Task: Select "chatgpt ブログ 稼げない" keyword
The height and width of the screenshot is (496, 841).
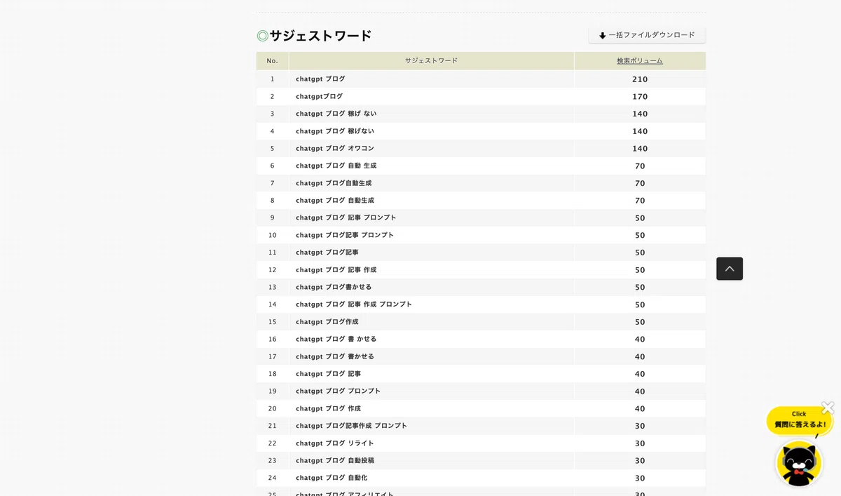Action: [x=335, y=131]
